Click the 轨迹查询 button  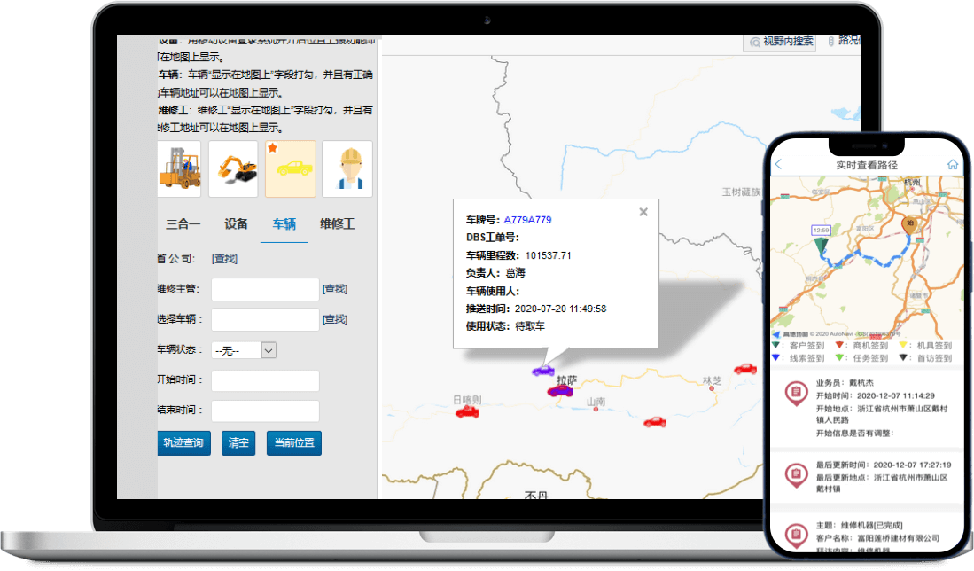pyautogui.click(x=183, y=443)
